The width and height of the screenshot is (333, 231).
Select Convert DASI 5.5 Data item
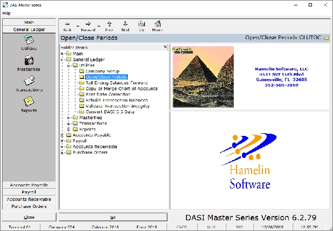coord(110,112)
